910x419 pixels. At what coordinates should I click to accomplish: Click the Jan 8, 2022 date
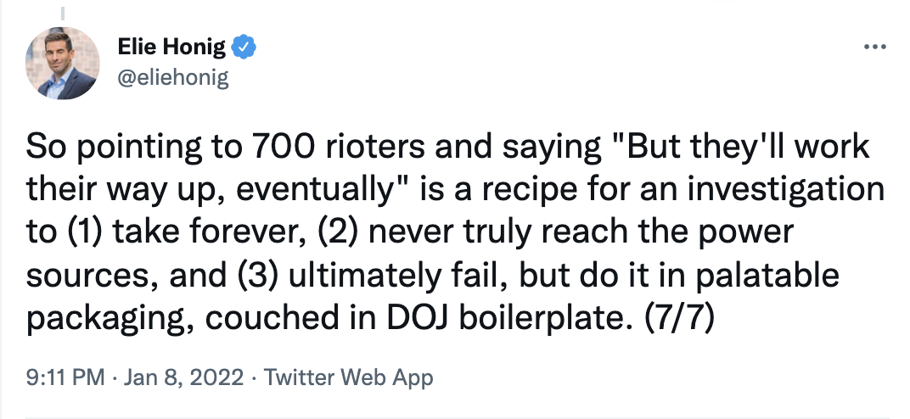pos(183,377)
